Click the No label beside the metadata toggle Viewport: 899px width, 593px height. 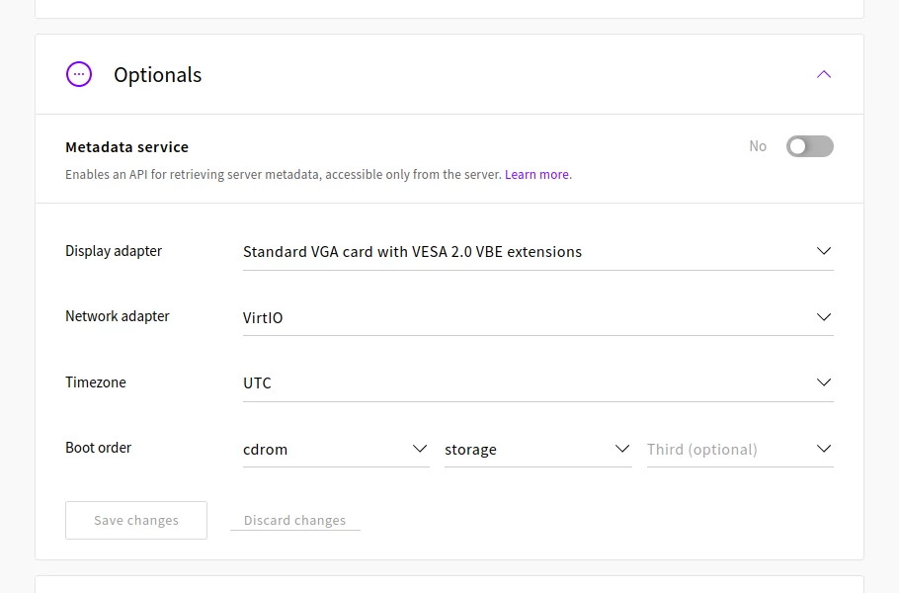click(758, 146)
